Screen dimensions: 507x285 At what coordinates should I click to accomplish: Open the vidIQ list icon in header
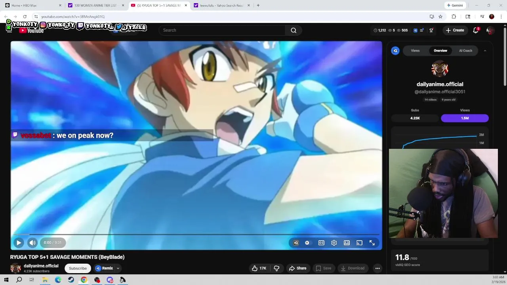tap(422, 30)
